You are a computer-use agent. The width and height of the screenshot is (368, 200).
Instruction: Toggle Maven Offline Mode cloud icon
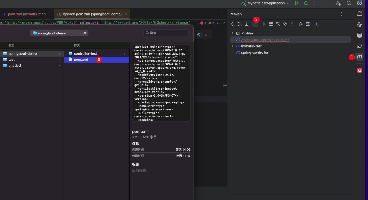coord(278,24)
